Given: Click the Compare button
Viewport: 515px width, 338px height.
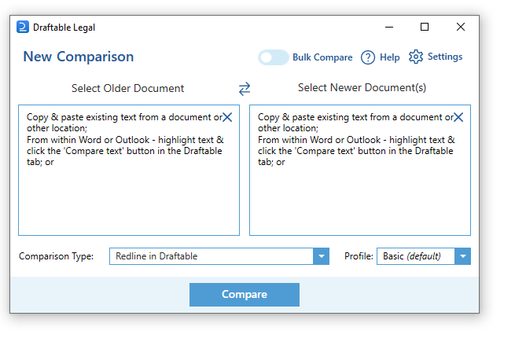Looking at the screenshot, I should [x=245, y=295].
